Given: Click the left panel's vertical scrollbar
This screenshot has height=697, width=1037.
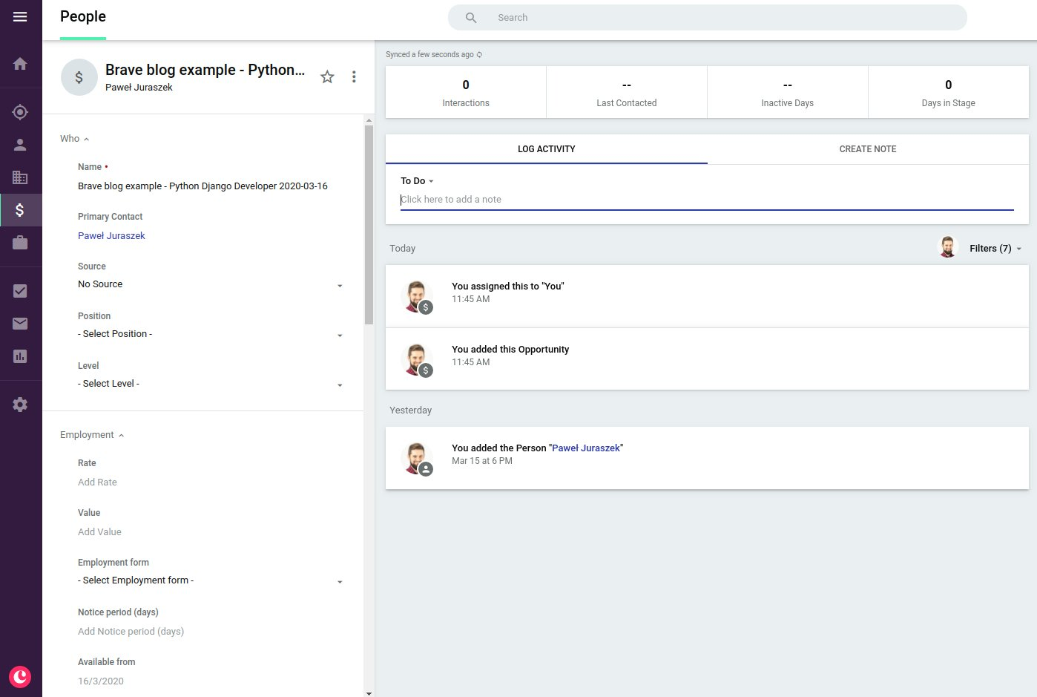Looking at the screenshot, I should pos(369,223).
